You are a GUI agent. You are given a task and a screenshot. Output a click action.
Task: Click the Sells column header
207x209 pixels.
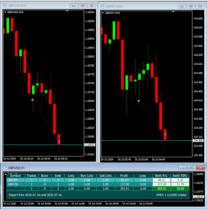click(x=58, y=176)
